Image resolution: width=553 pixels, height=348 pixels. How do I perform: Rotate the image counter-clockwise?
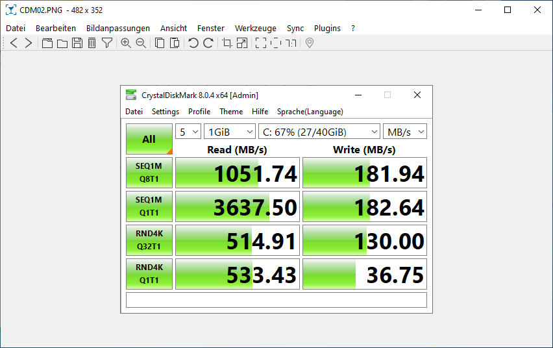(193, 43)
